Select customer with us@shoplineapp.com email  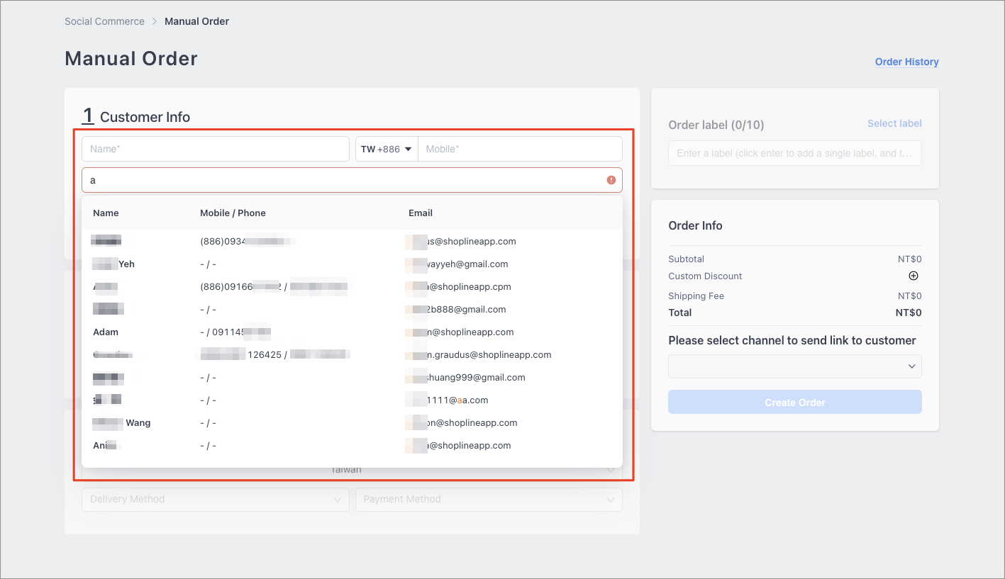tap(352, 241)
